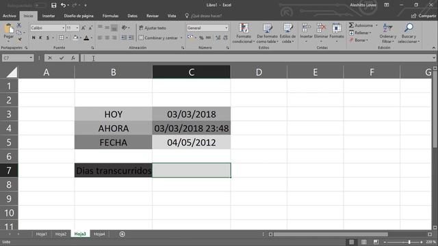Switch to sheet Hoja1
The width and height of the screenshot is (438, 246).
(42, 234)
